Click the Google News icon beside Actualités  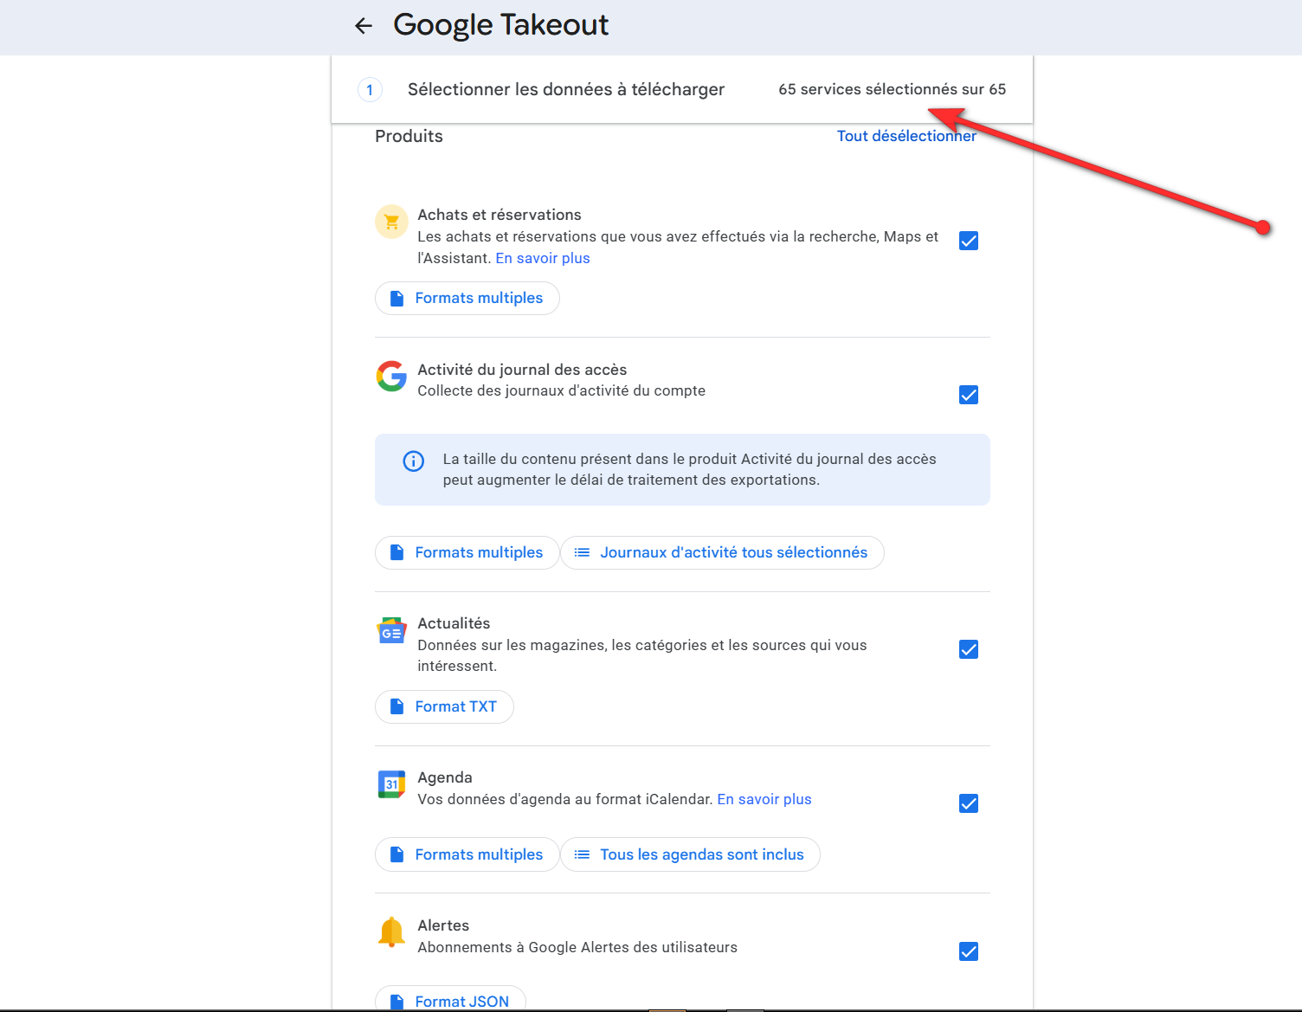(391, 630)
